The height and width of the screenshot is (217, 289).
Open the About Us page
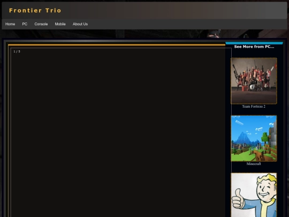pos(80,24)
